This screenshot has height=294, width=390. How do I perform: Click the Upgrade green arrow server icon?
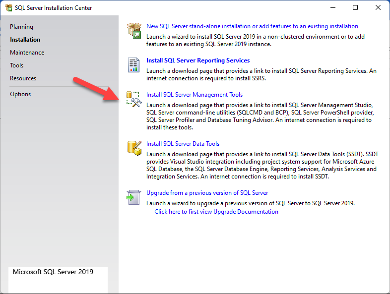tap(134, 197)
